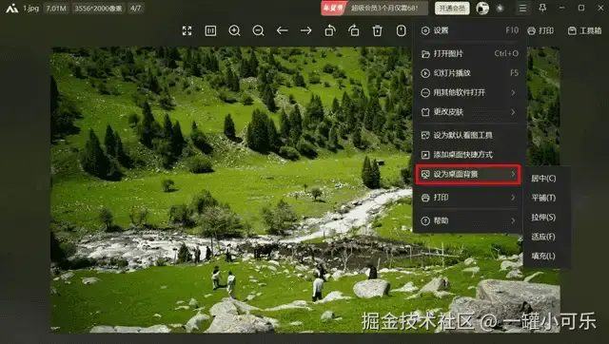Click 打印 button in top-right toolbar
The image size is (609, 344).
(x=540, y=30)
